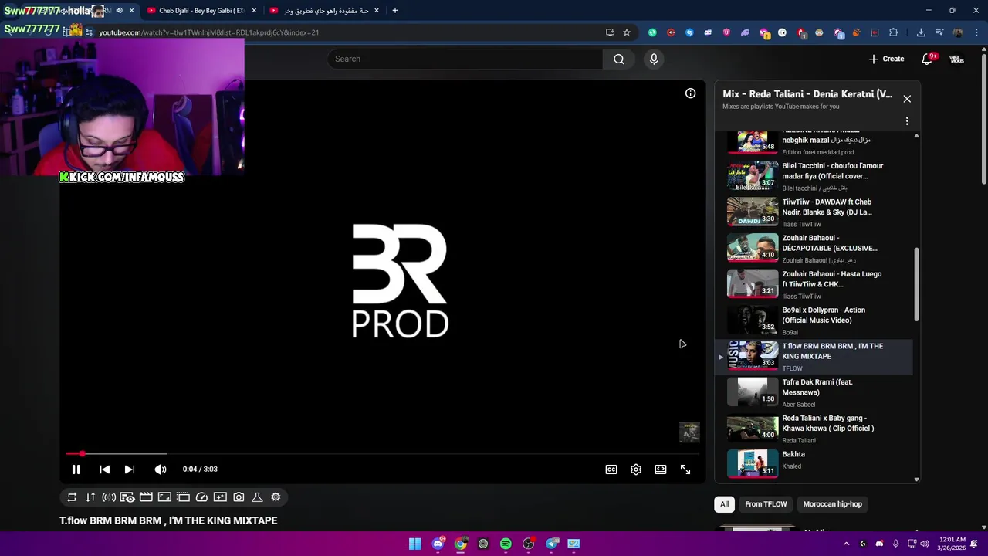Screen dimensions: 988x556
Task: Open the experiments flask icon
Action: 257,497
